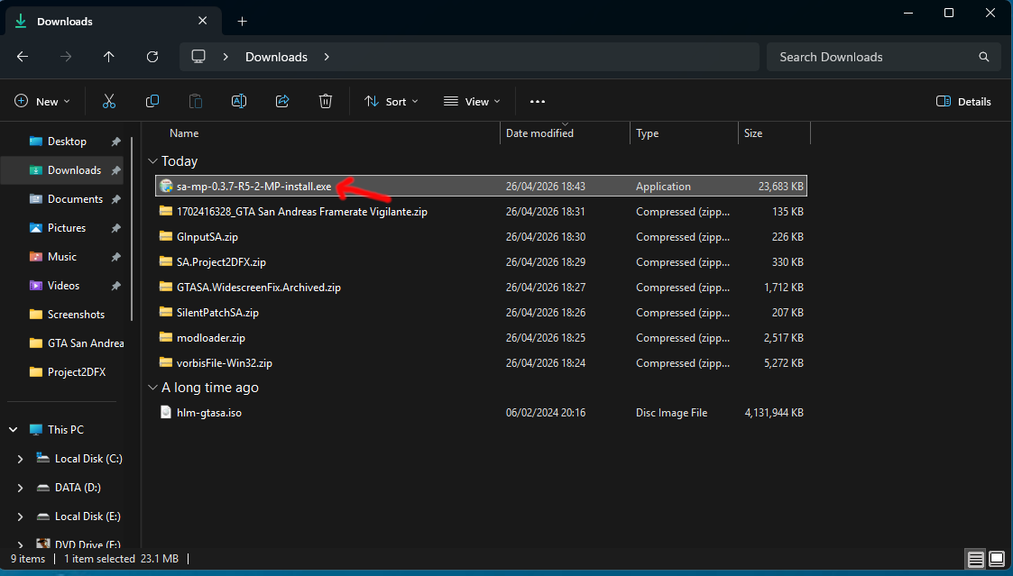The height and width of the screenshot is (576, 1013).
Task: Go up one folder level arrow
Action: click(108, 57)
